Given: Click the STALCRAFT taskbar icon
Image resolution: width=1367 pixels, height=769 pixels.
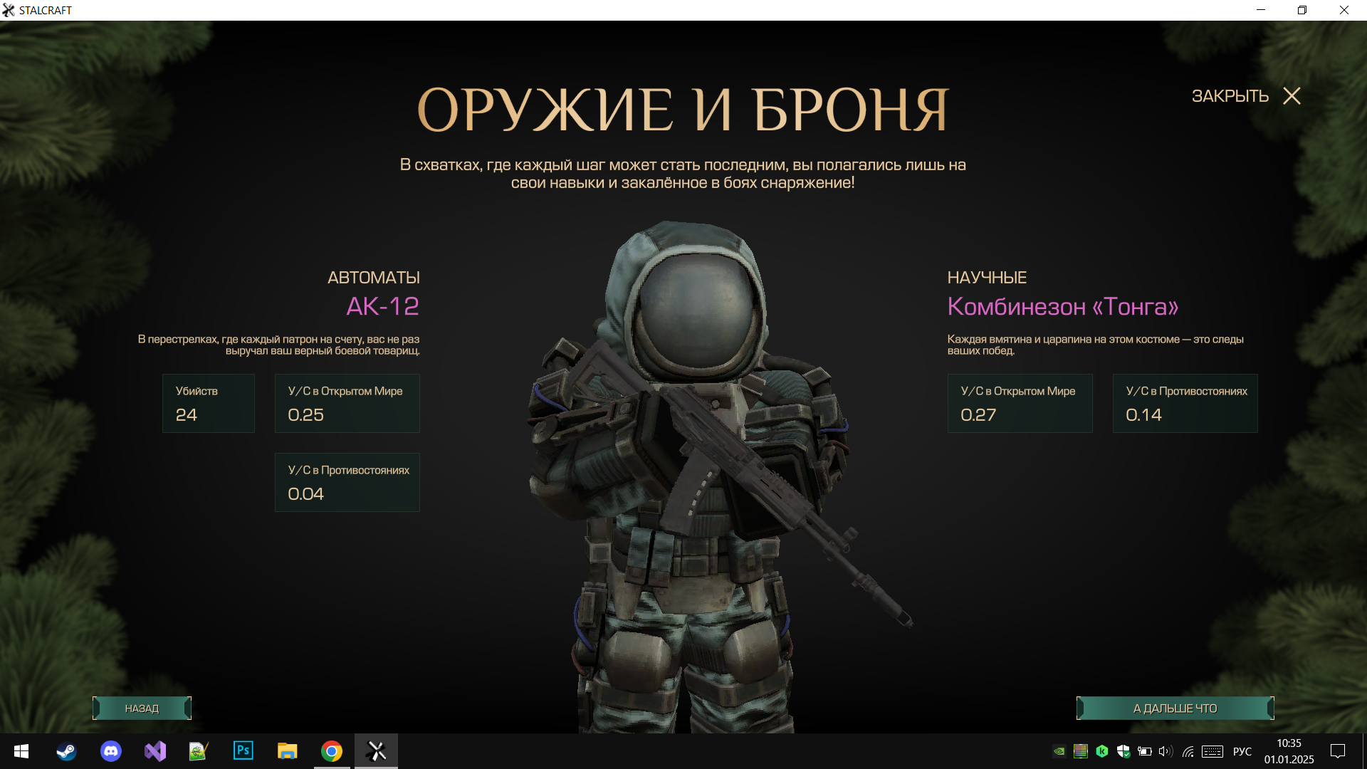Looking at the screenshot, I should (x=376, y=751).
